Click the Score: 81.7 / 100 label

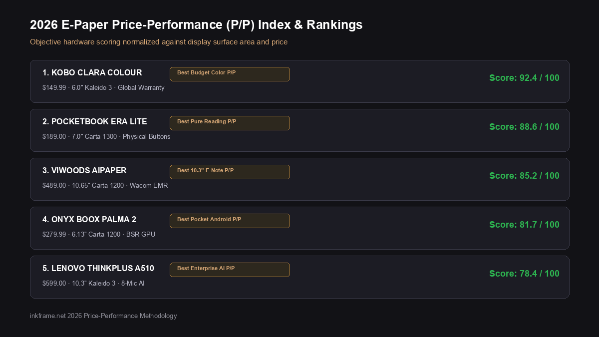click(x=524, y=225)
